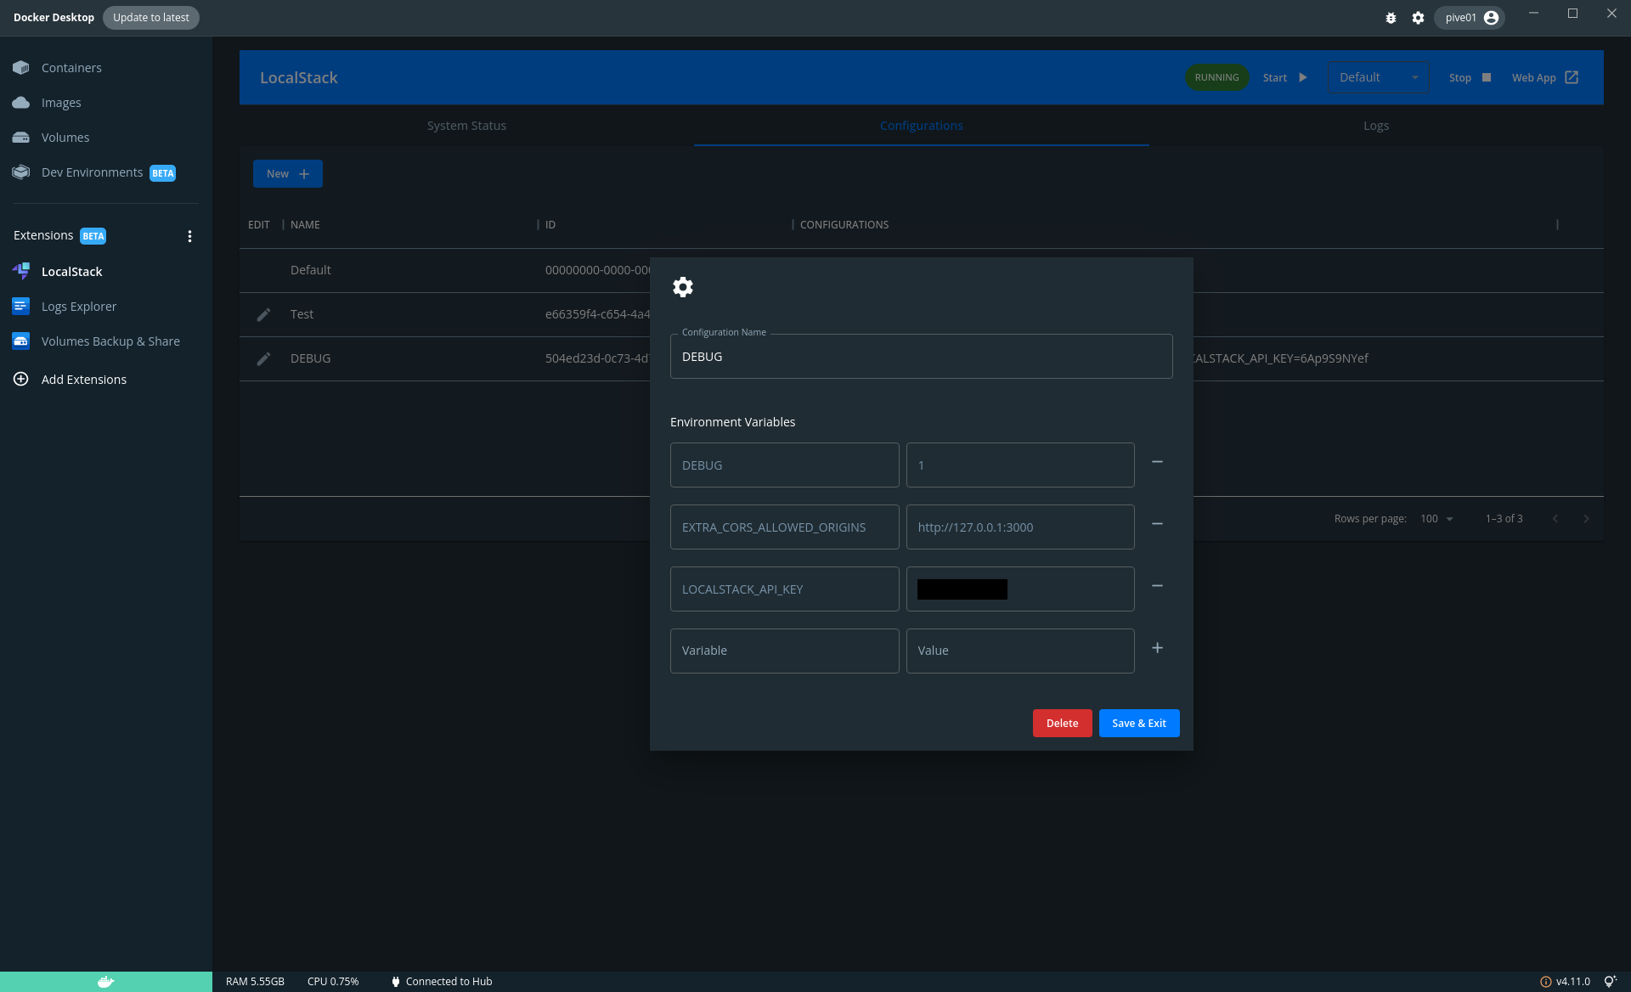The height and width of the screenshot is (992, 1631).
Task: Remove the DEBUG environment variable row
Action: point(1157,462)
